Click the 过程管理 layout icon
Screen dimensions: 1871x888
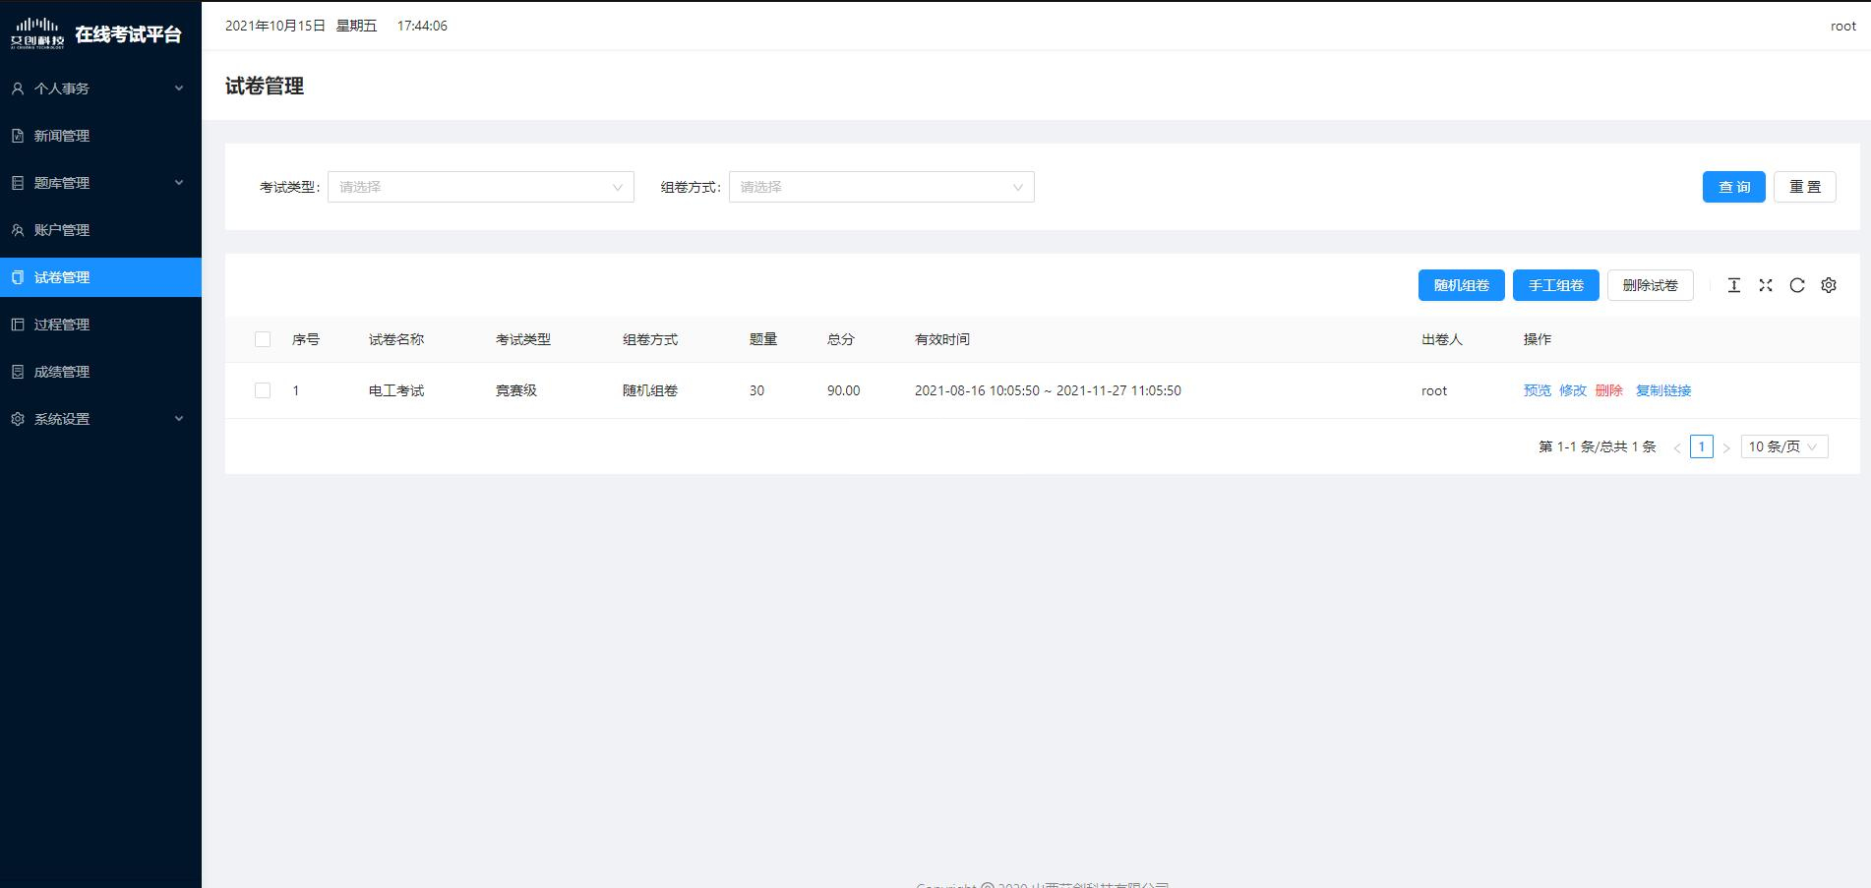click(18, 325)
